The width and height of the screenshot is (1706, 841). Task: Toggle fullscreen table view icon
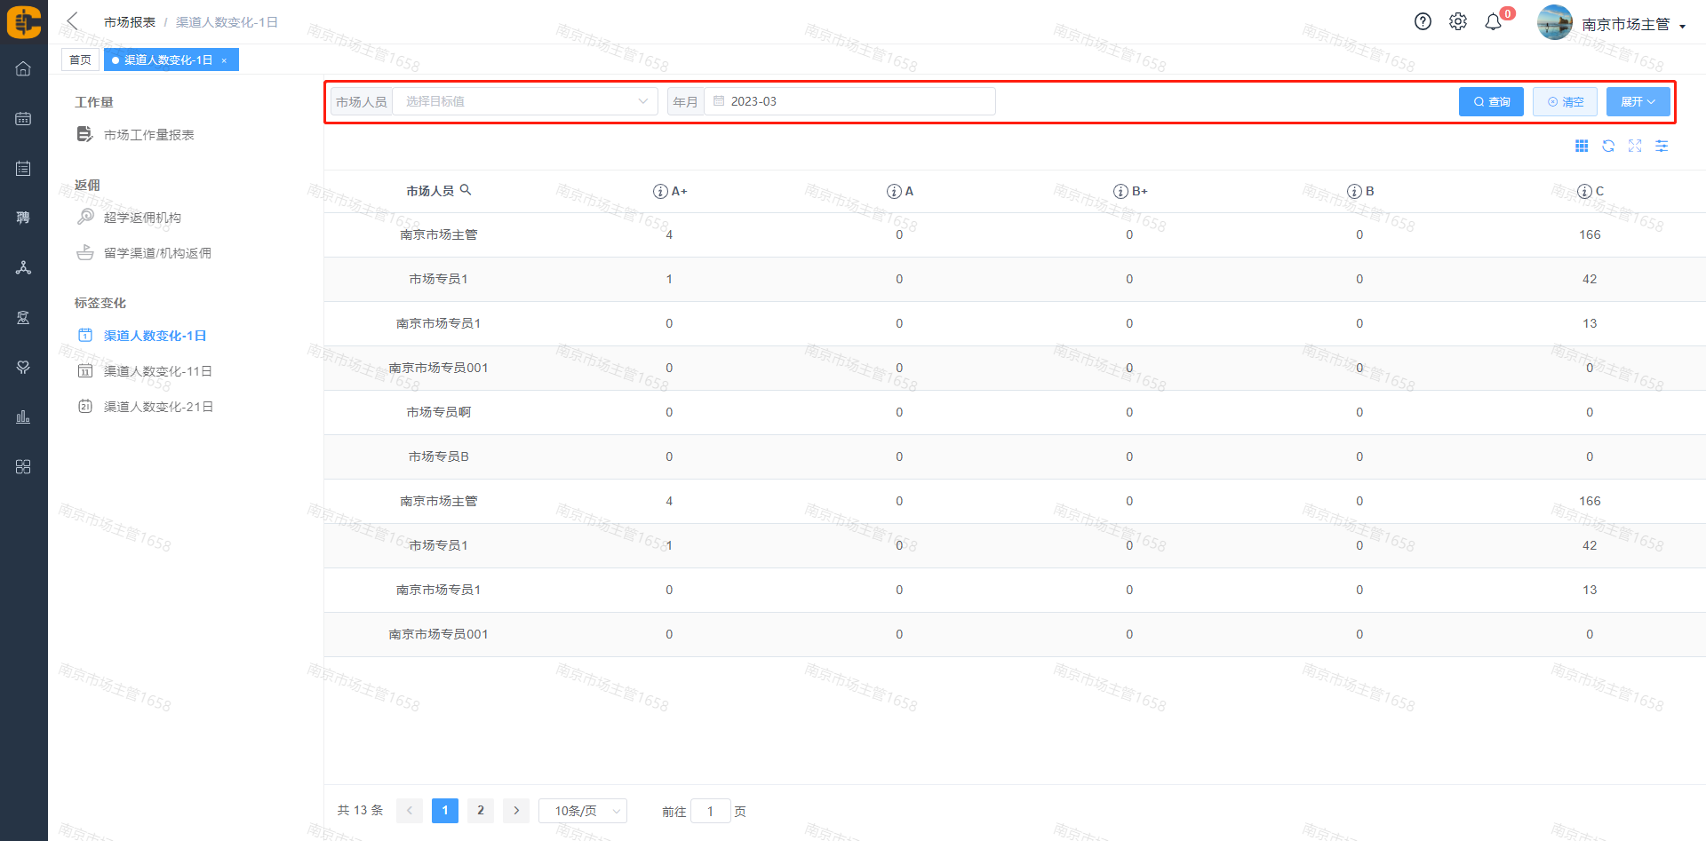(1635, 147)
